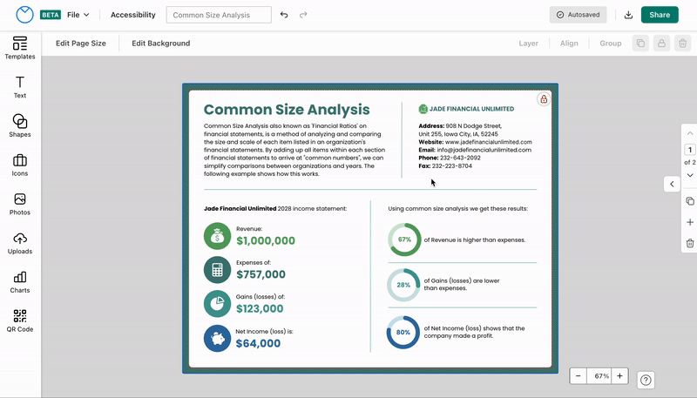Screen dimensions: 697x398
Task: Expand the collapsed right side panel
Action: [672, 184]
